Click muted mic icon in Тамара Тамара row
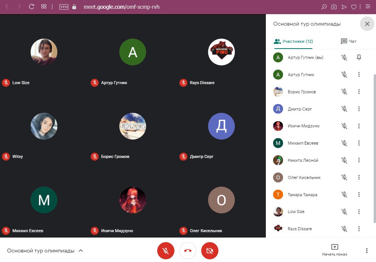The width and height of the screenshot is (376, 262). (344, 194)
